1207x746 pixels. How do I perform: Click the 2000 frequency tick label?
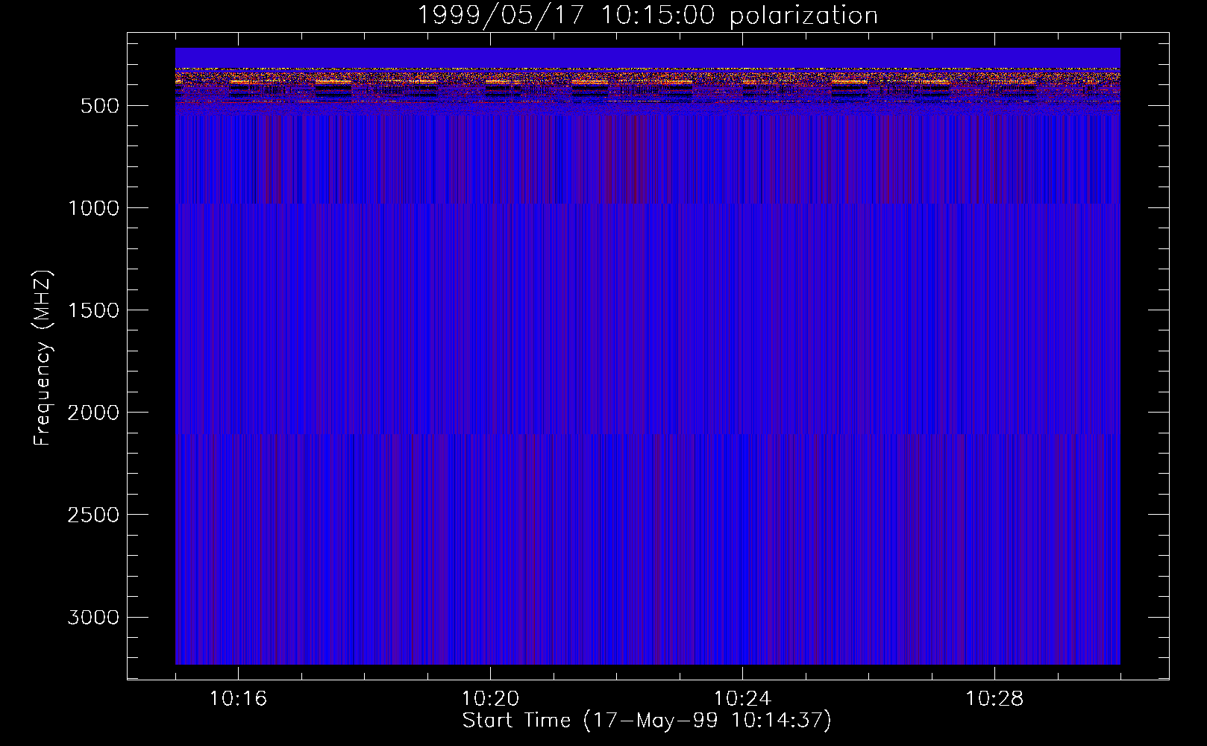pyautogui.click(x=93, y=413)
